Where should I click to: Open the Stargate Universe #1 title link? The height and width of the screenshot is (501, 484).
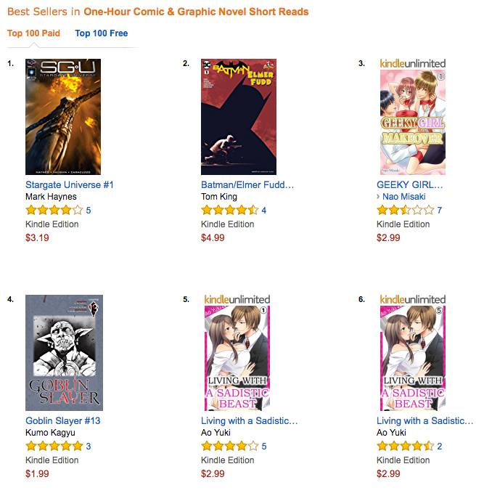coord(69,184)
